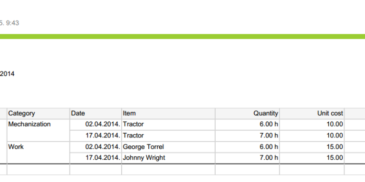
Task: Select the Work category cell
Action: (x=38, y=153)
